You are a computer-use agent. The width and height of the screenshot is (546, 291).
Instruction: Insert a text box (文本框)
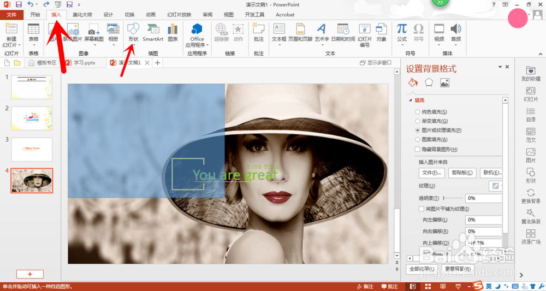[279, 29]
